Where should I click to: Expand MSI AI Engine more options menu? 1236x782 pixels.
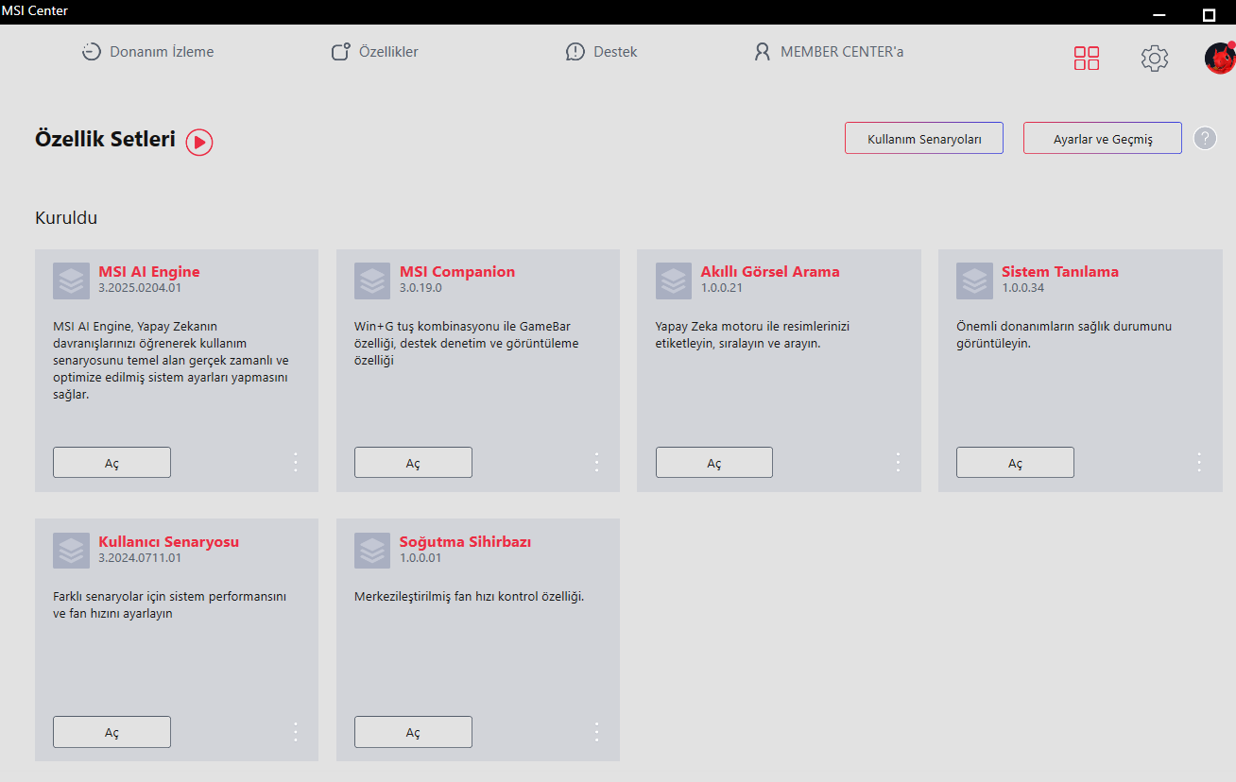point(296,462)
